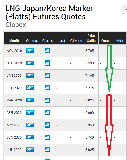Screen dimensions: 127x160
Task: Click the Month column header
Action: [x=14, y=38]
